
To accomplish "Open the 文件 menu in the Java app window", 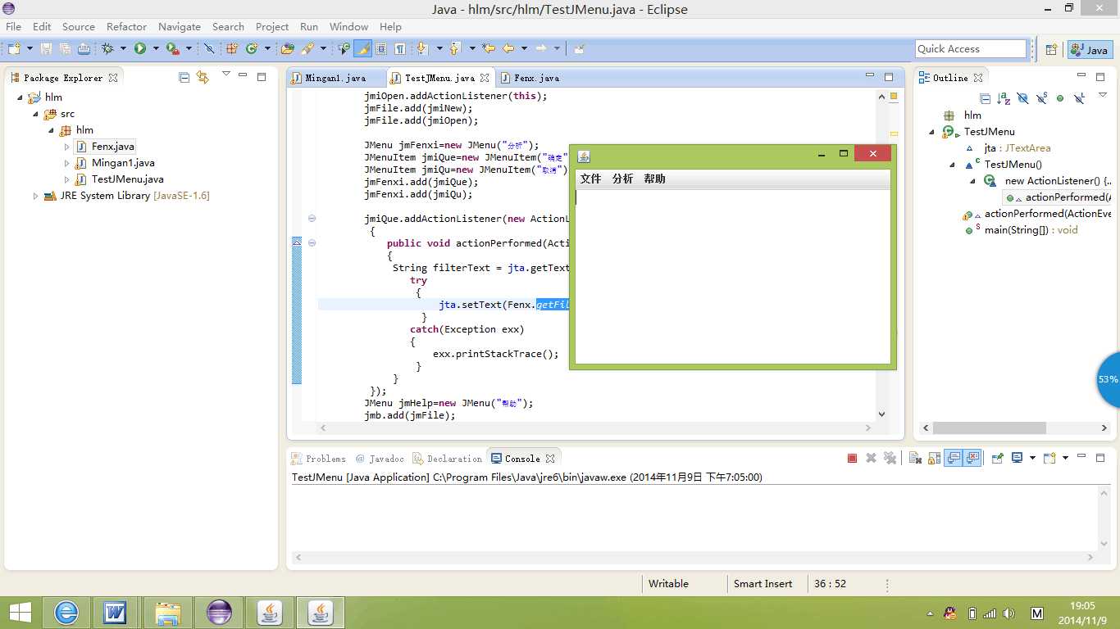I will coord(590,179).
